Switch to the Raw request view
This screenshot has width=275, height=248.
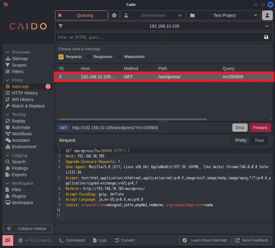(x=259, y=140)
